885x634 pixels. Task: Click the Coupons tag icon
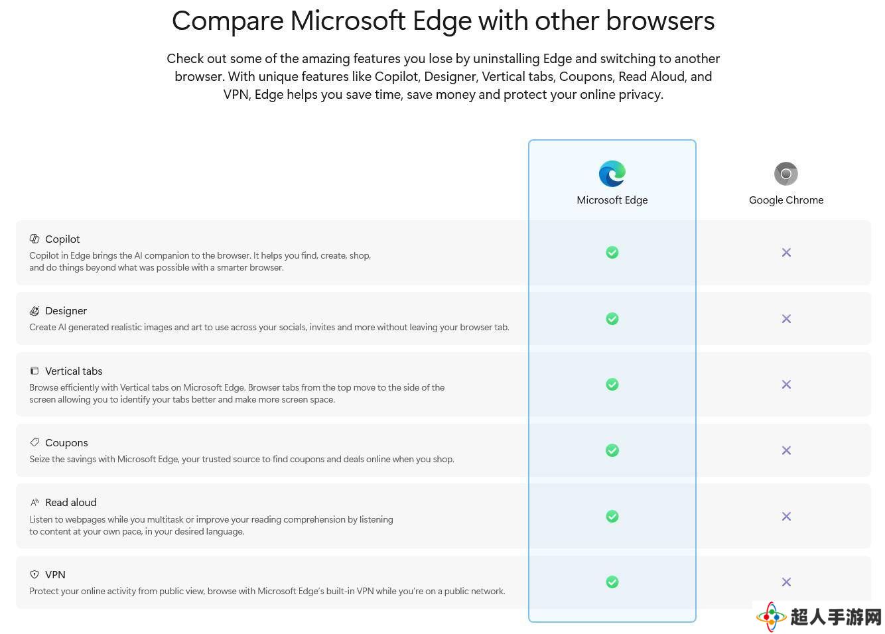click(34, 442)
